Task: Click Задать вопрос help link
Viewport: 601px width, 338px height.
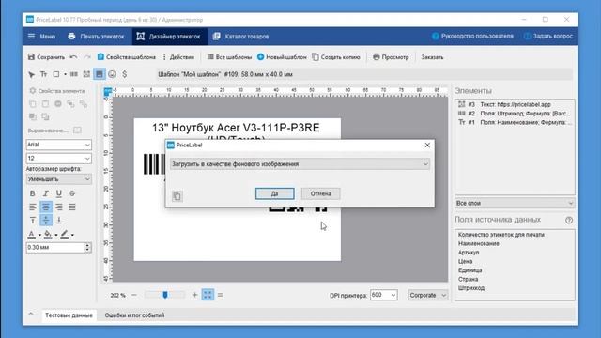Action: coord(548,36)
